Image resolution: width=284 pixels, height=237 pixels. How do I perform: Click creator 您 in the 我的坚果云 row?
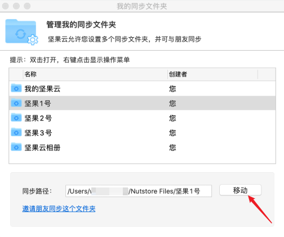(x=172, y=88)
